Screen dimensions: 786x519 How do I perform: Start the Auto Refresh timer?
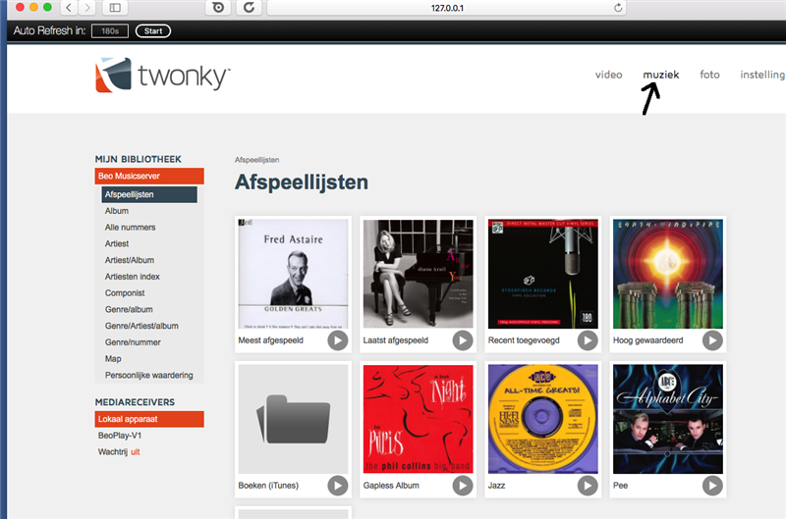[153, 31]
